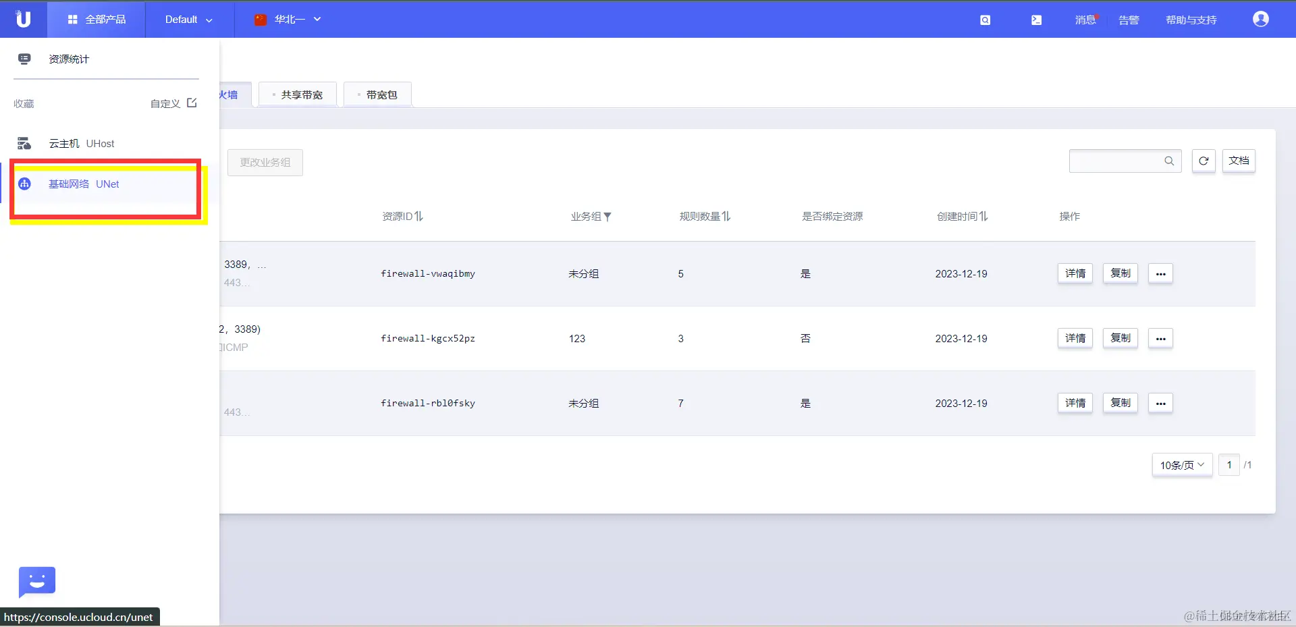Open 详情 for firewall-rbl0fsky

pyautogui.click(x=1075, y=403)
